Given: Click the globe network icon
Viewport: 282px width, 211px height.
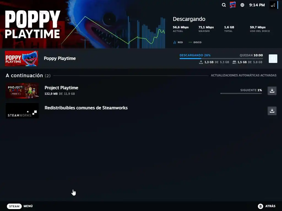Looking at the screenshot, I should [242, 5].
